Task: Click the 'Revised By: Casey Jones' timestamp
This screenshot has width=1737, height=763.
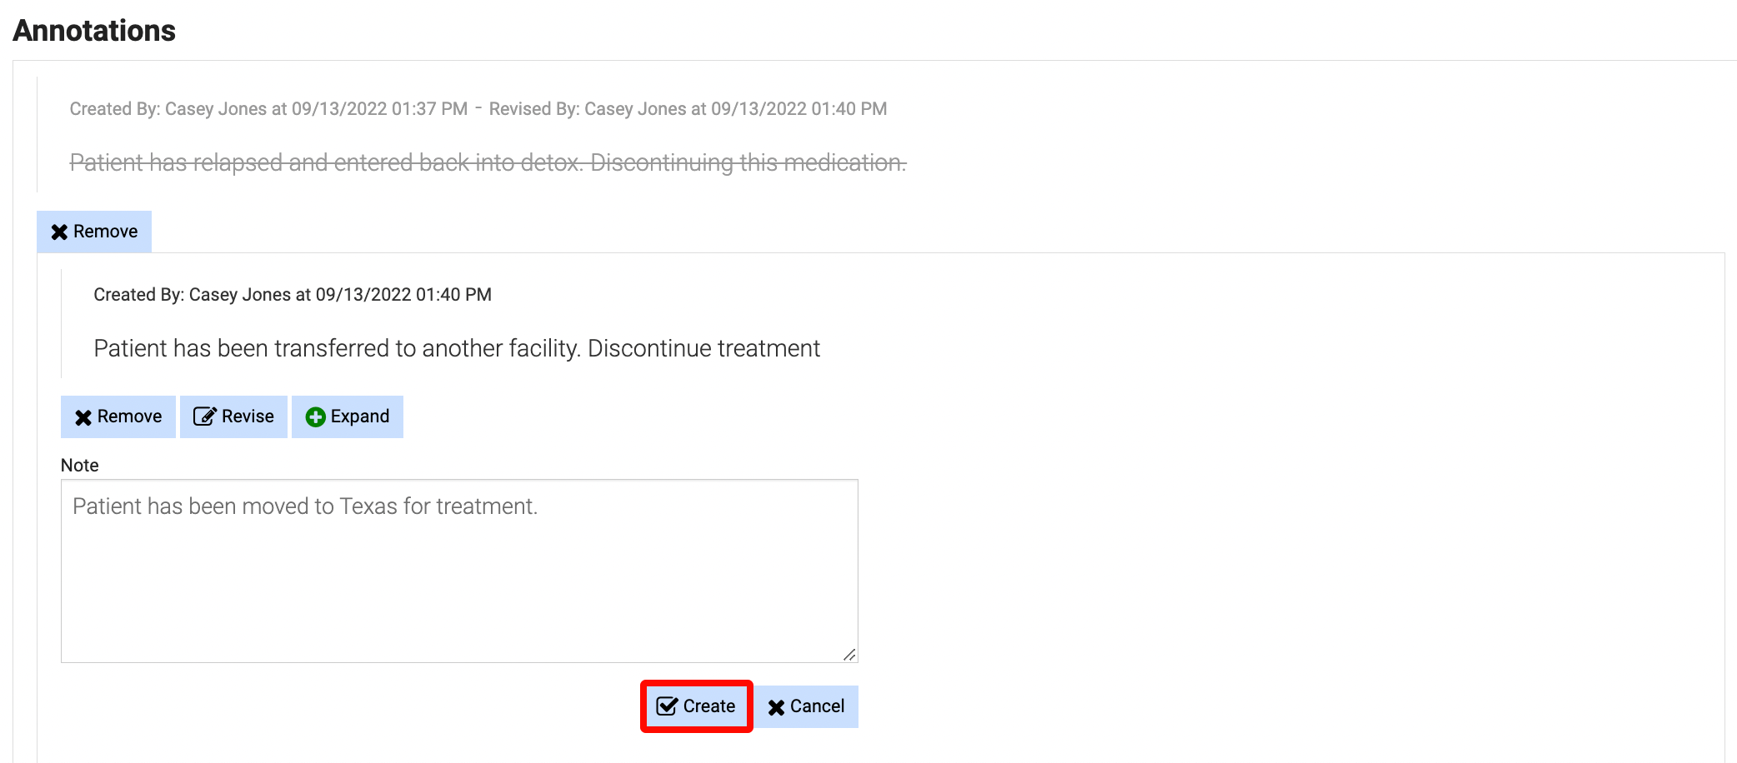Action: 688,109
